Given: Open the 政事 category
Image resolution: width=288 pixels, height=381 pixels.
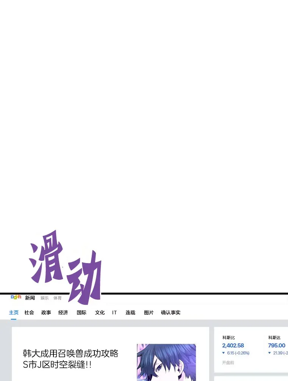Looking at the screenshot, I should pos(46,312).
